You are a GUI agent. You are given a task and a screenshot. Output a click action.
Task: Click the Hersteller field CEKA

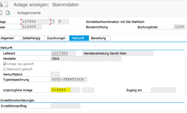(x=86, y=59)
